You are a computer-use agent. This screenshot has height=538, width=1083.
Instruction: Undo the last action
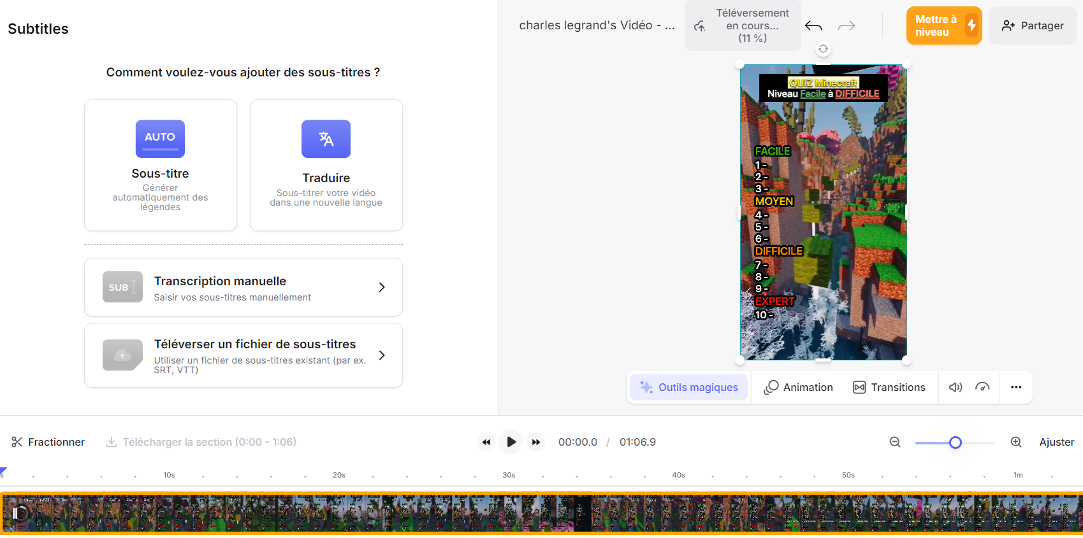(x=813, y=25)
